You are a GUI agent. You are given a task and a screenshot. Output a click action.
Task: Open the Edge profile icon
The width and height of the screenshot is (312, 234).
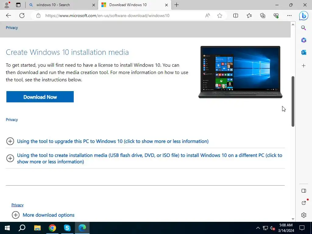[x=7, y=5]
